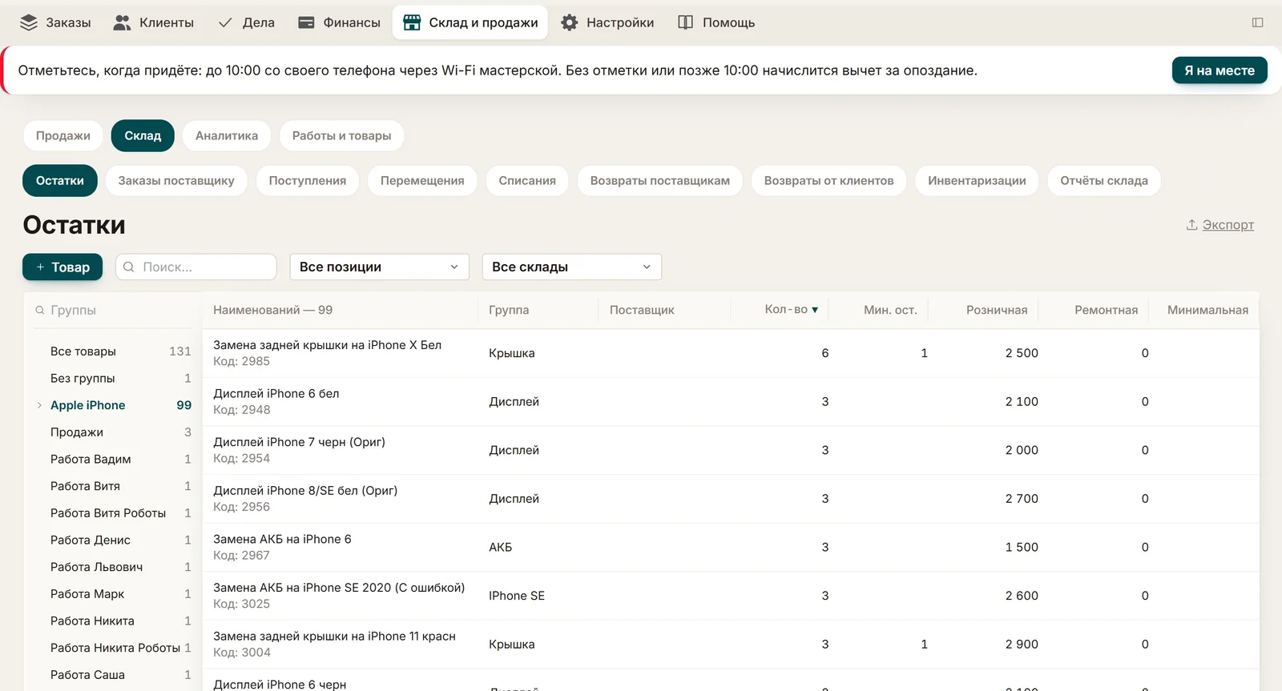Screen dimensions: 1282x691
Task: Click the Я на месте button
Action: 1220,70
